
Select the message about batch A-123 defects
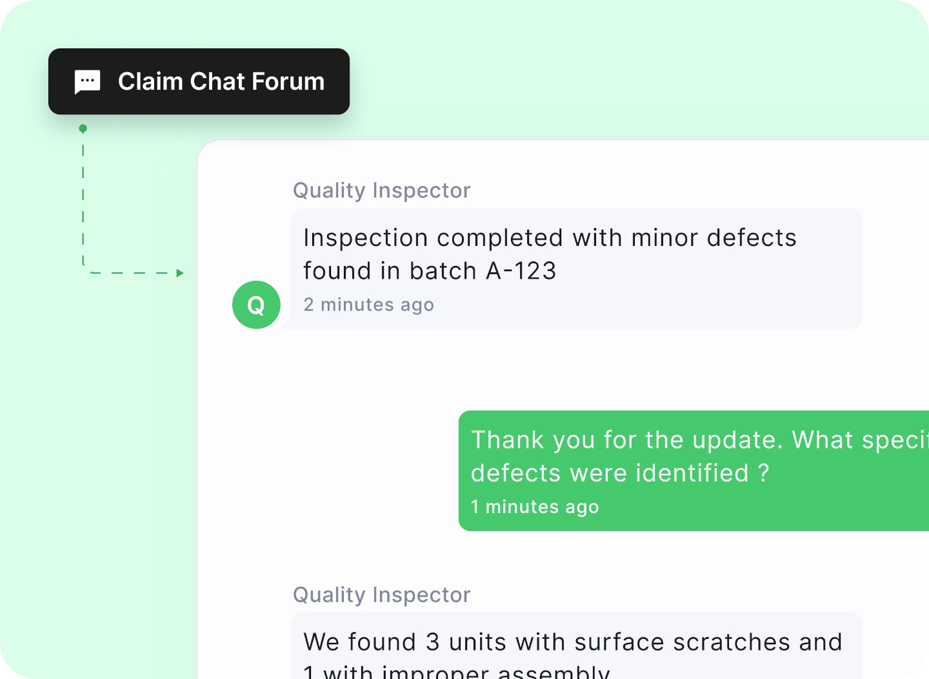click(x=576, y=269)
